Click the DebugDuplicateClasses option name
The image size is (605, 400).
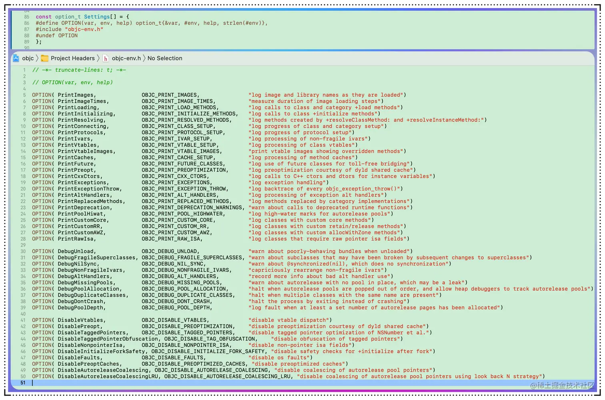click(92, 295)
